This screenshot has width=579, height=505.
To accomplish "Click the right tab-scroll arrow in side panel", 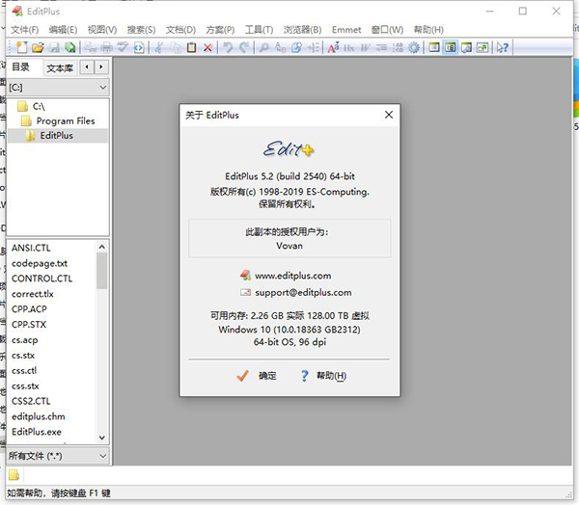I will pyautogui.click(x=101, y=67).
